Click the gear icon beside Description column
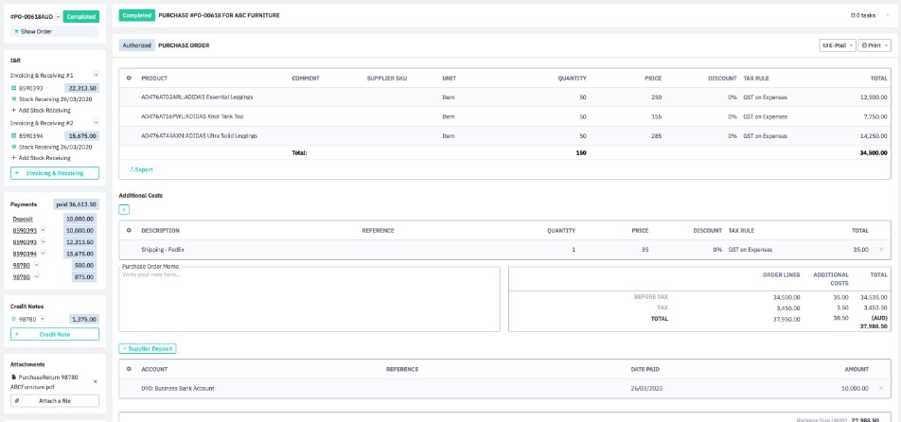 pos(129,230)
